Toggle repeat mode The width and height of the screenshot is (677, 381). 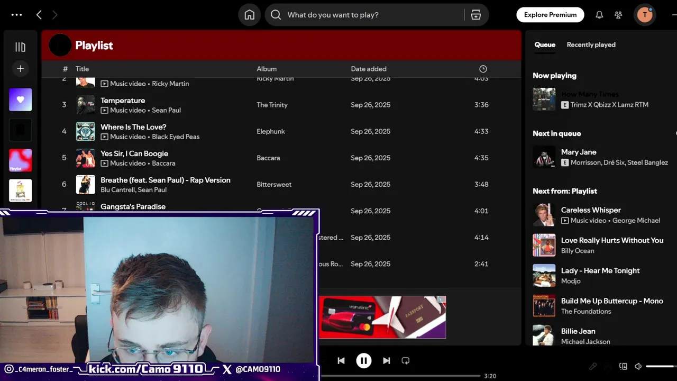pyautogui.click(x=406, y=360)
